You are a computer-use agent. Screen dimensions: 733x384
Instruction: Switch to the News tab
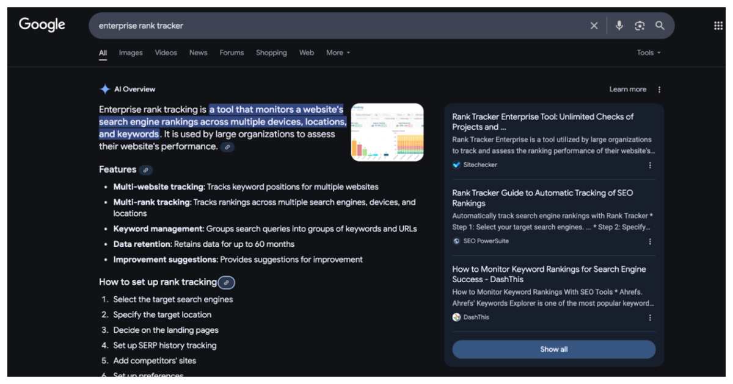[x=198, y=52]
